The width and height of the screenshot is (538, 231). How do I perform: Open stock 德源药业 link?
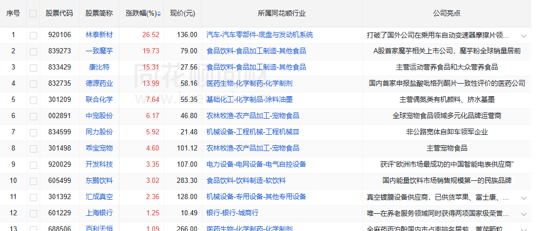[x=99, y=83]
